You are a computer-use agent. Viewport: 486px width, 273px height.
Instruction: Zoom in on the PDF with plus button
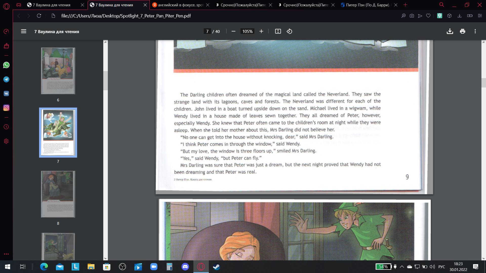click(261, 31)
